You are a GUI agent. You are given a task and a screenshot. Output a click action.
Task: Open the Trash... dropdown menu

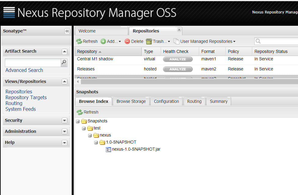[158, 41]
